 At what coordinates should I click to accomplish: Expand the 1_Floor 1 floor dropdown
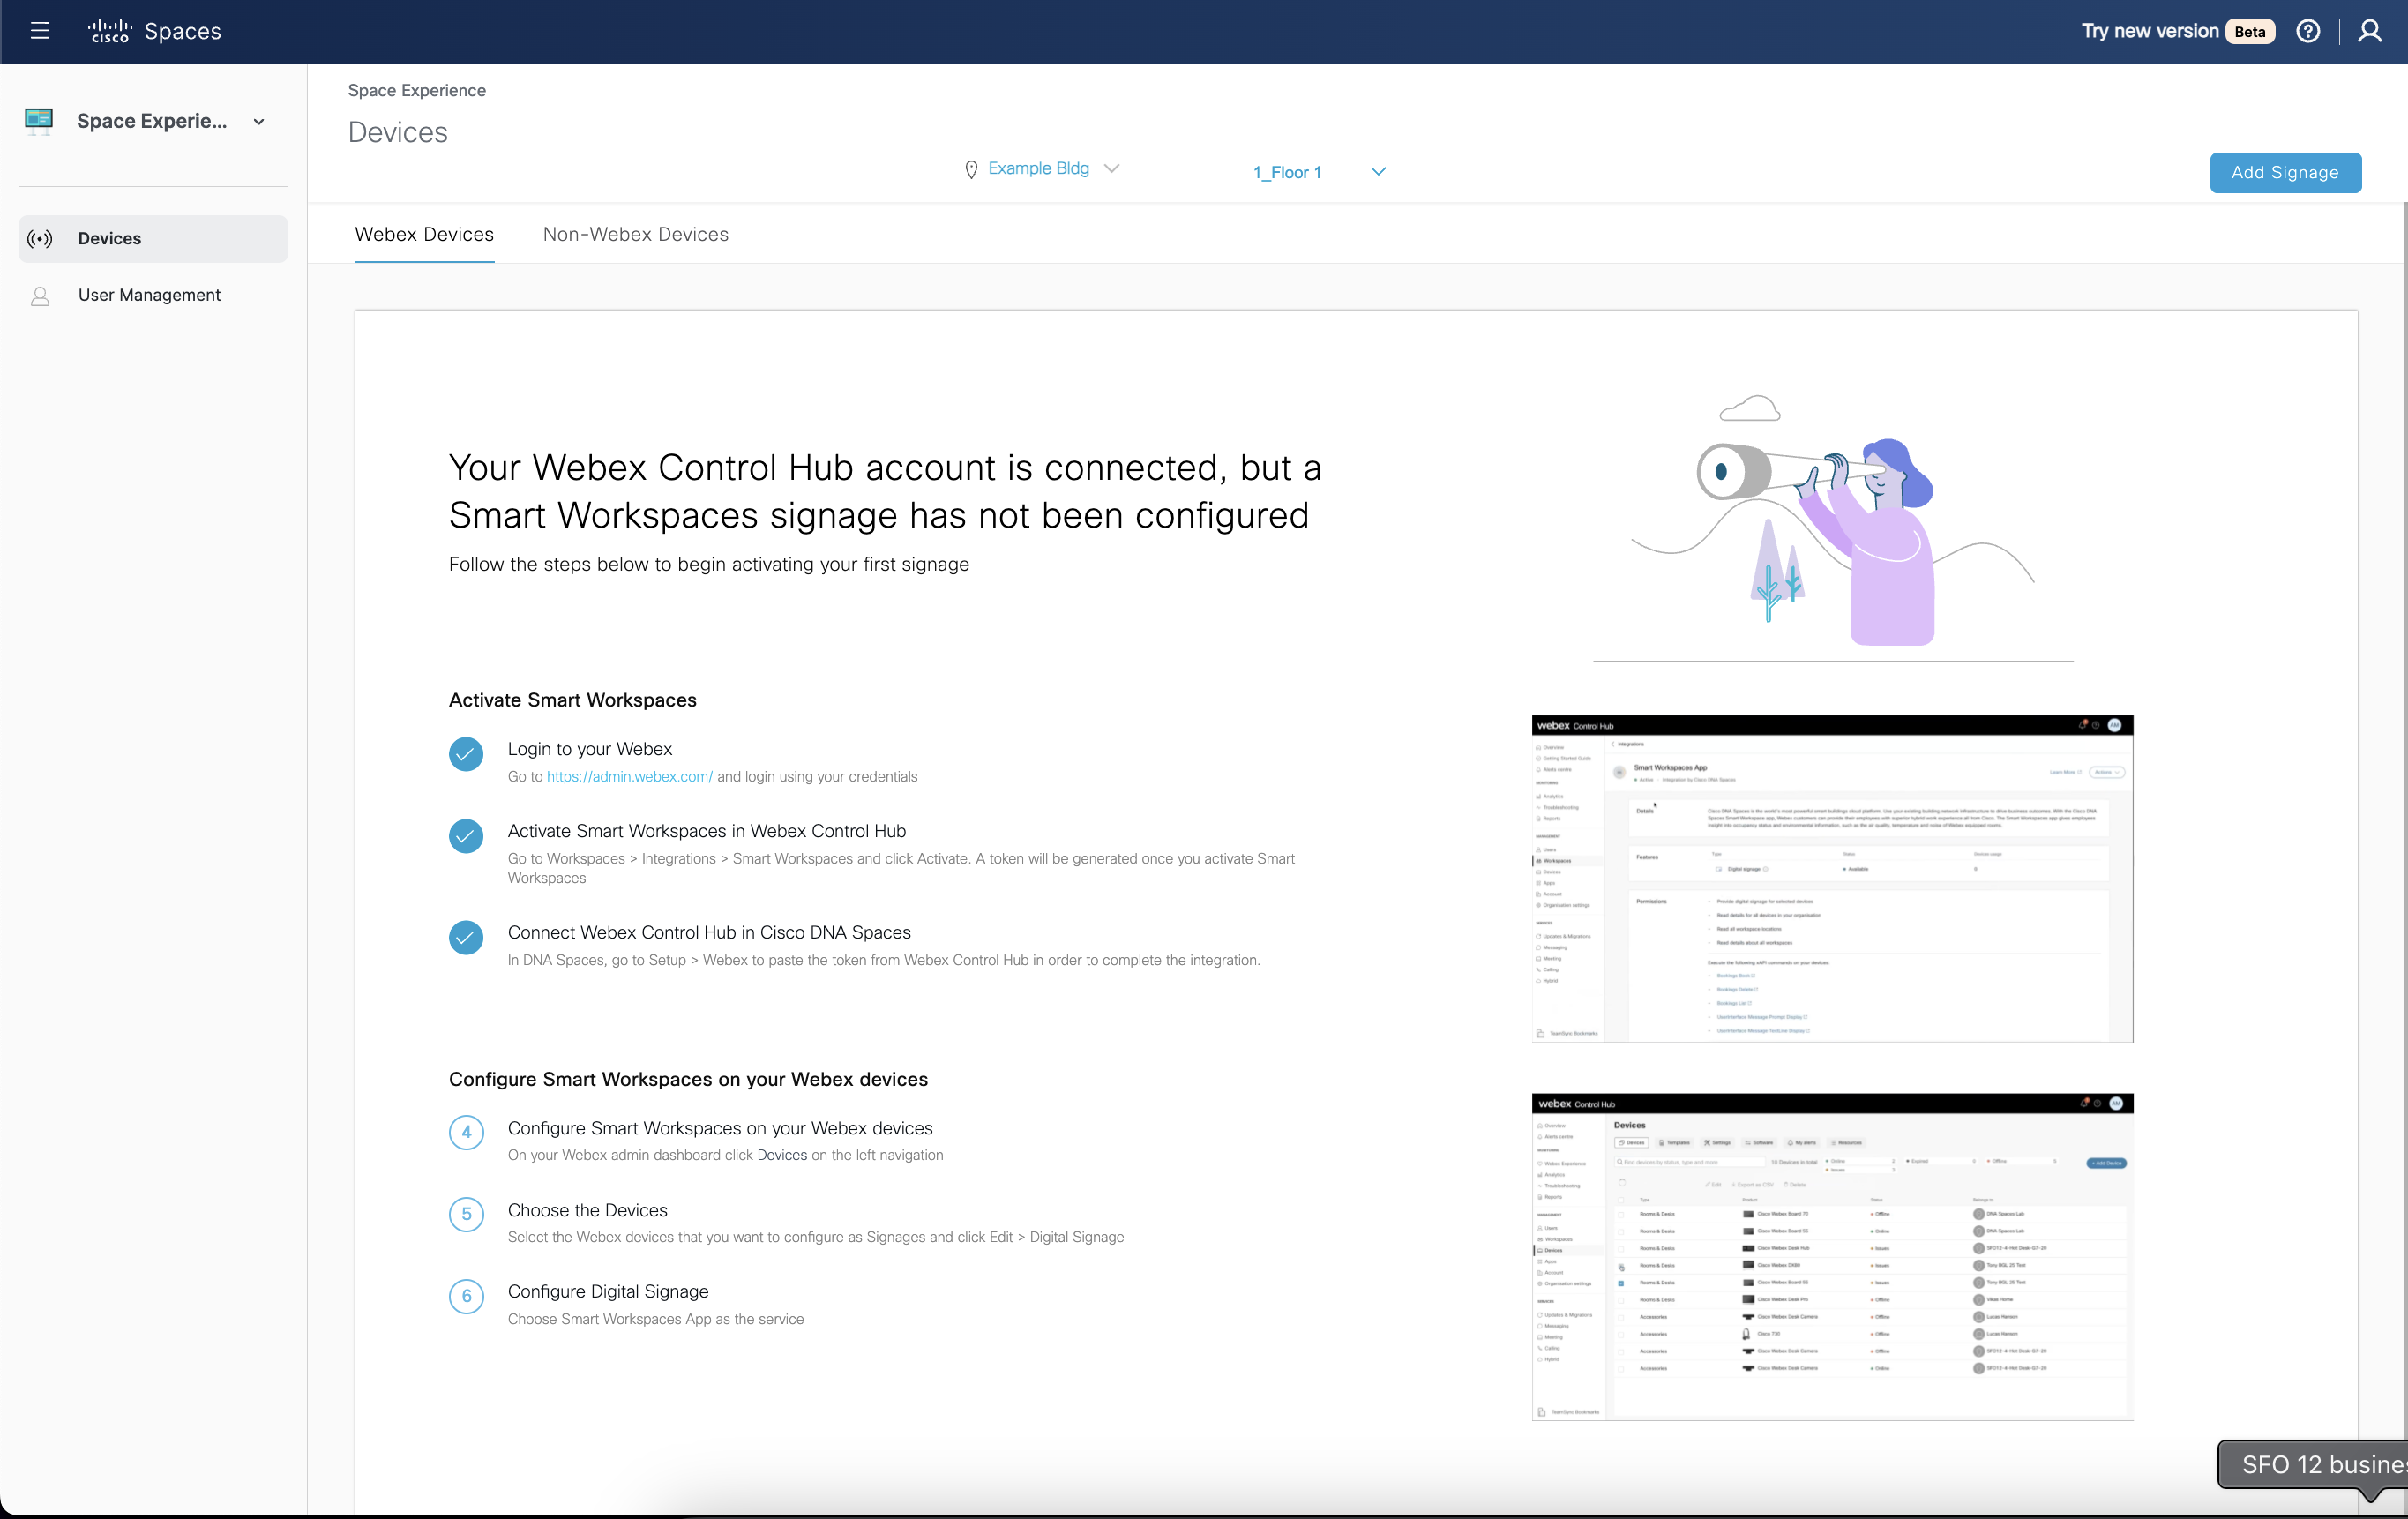[x=1378, y=171]
